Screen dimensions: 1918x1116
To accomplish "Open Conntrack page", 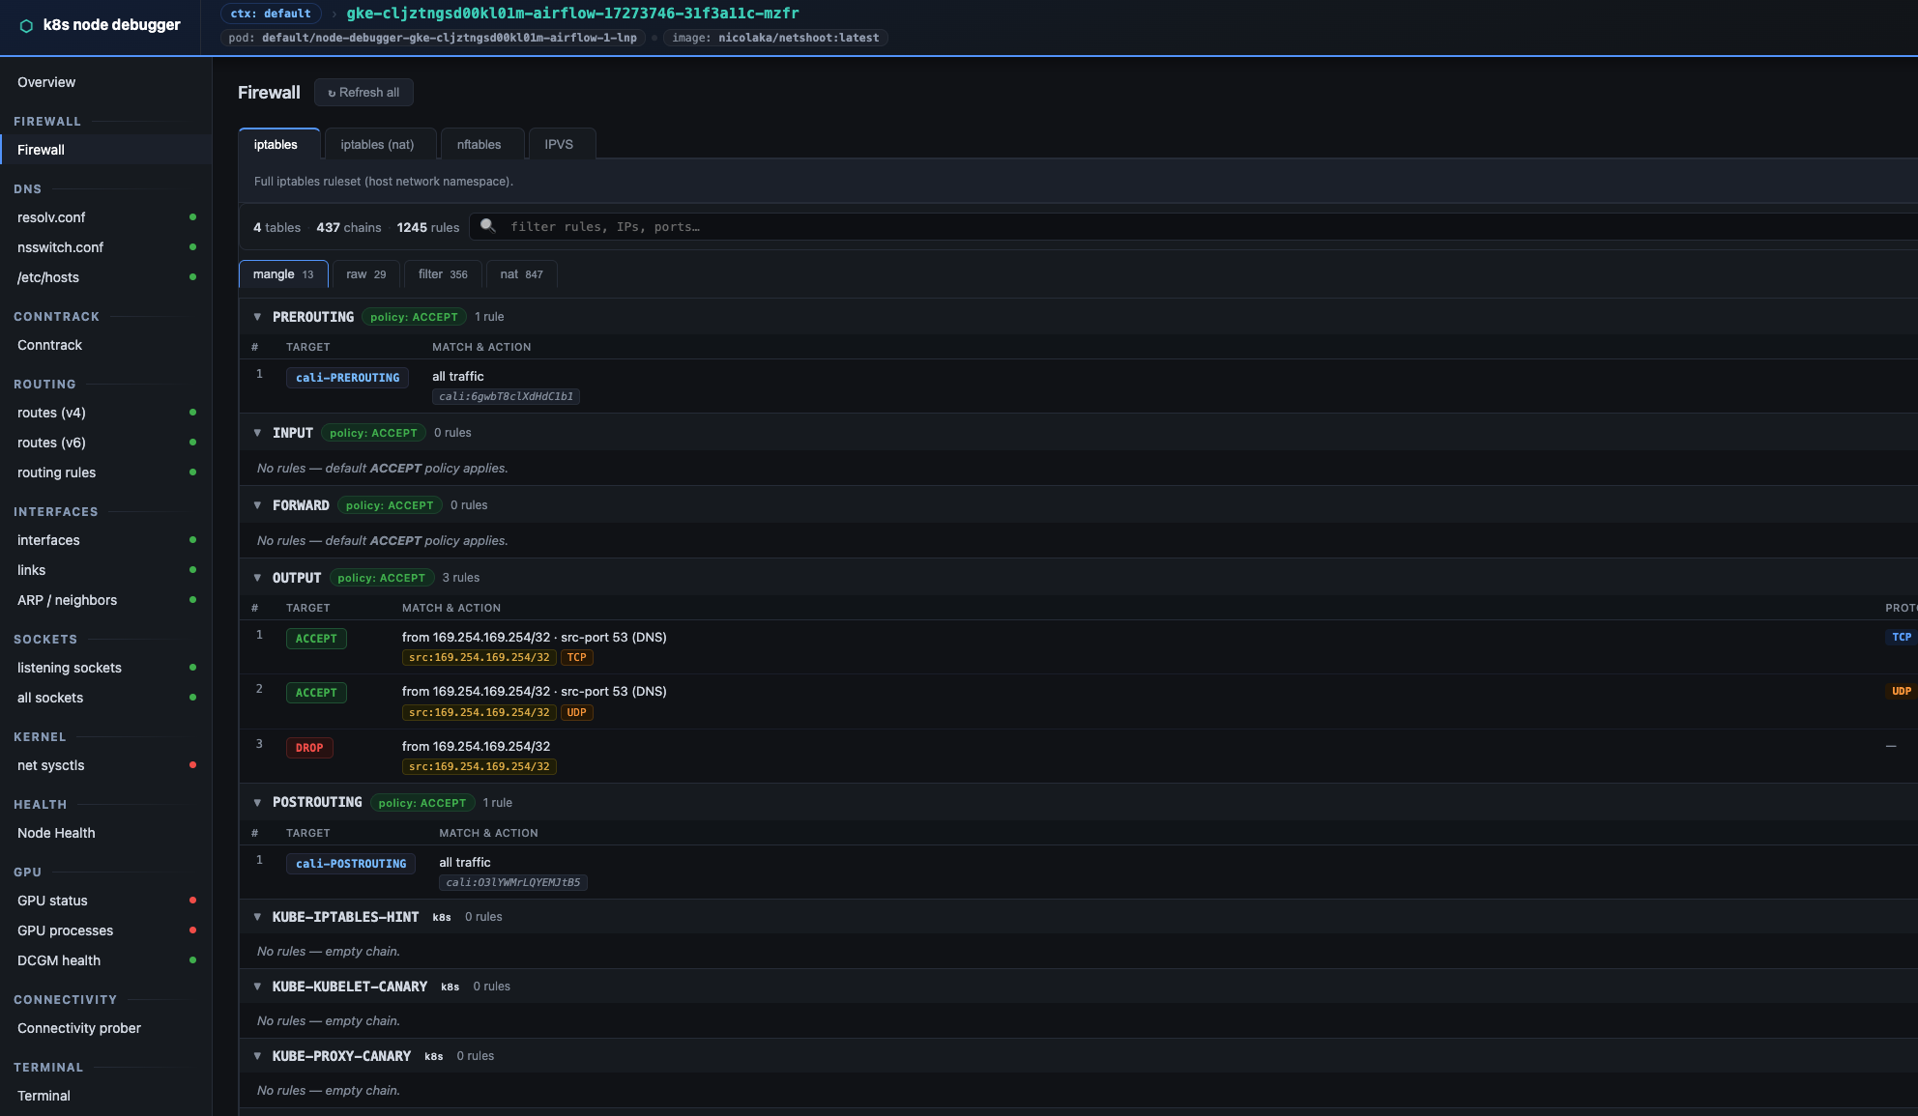I will 106,345.
